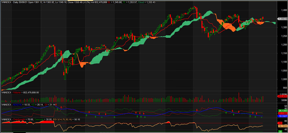Select the blue ADX(14) indicator label
The image size is (288, 133).
(x=17, y=104)
